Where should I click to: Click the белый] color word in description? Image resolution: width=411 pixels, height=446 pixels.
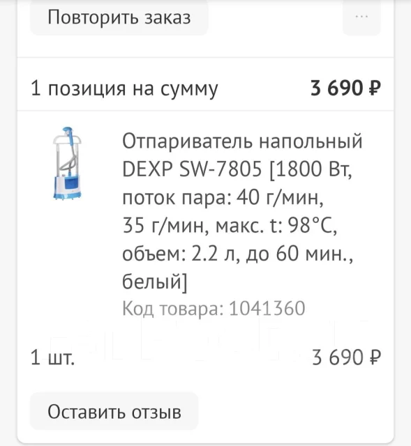[x=155, y=282]
